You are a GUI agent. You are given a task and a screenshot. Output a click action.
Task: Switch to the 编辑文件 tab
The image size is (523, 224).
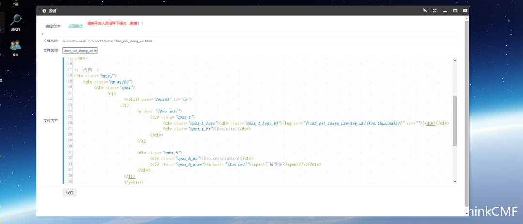(53, 26)
